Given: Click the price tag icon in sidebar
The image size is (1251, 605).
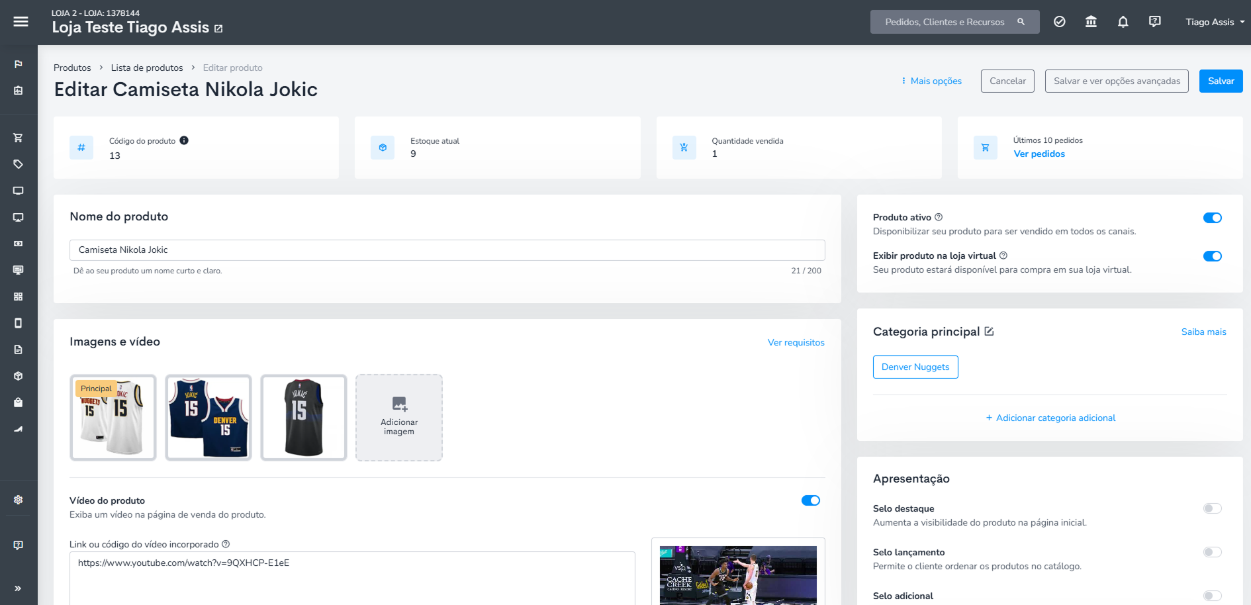Looking at the screenshot, I should point(19,164).
